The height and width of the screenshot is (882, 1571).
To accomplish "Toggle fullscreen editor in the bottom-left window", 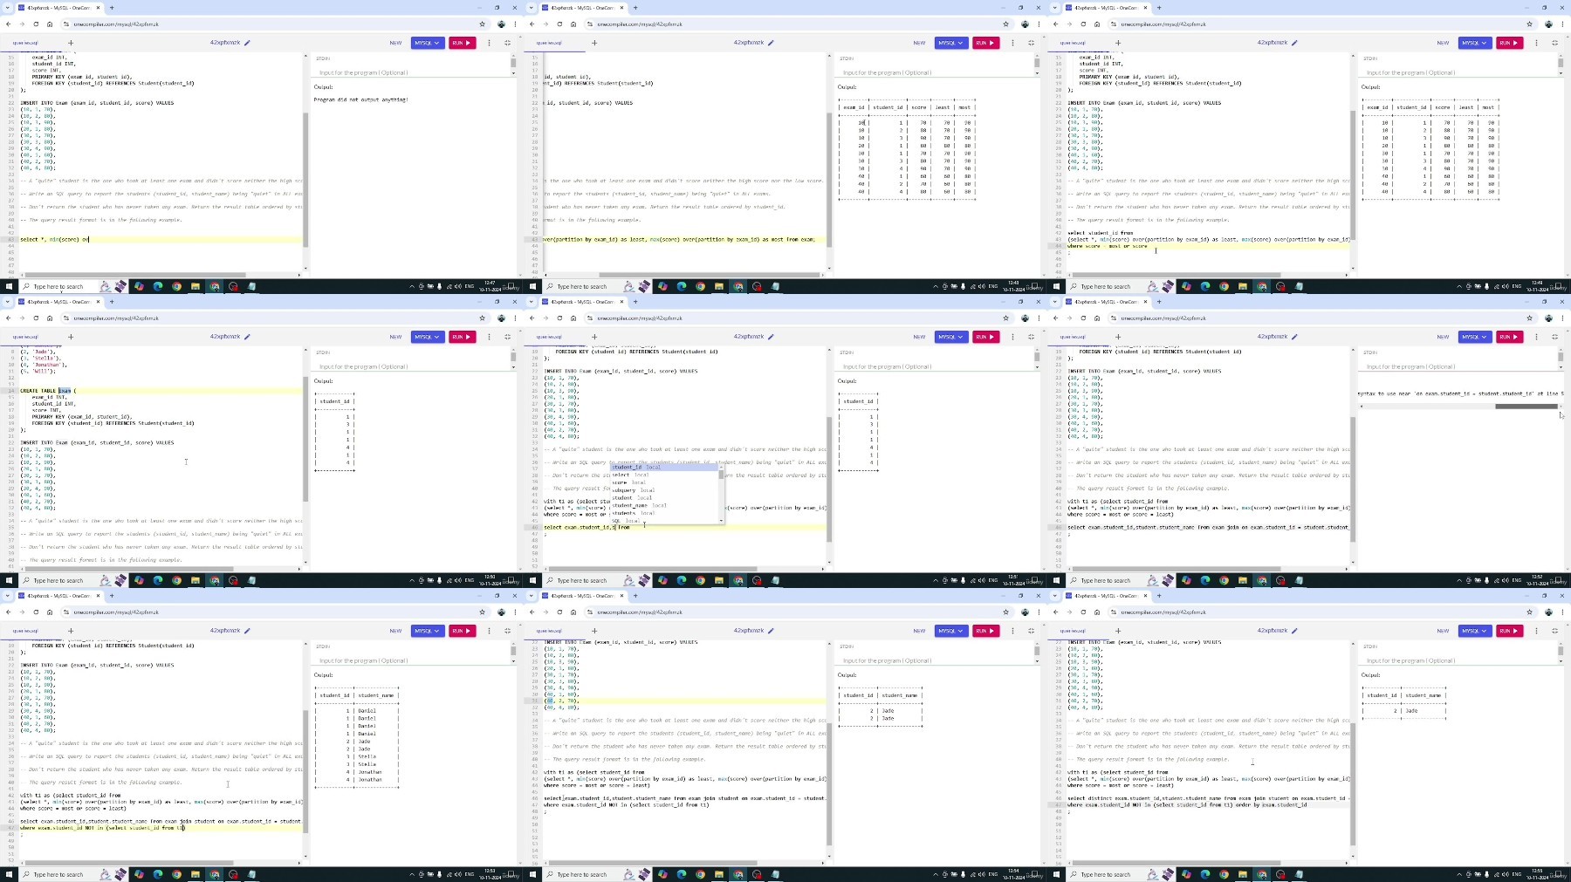I will [x=507, y=631].
